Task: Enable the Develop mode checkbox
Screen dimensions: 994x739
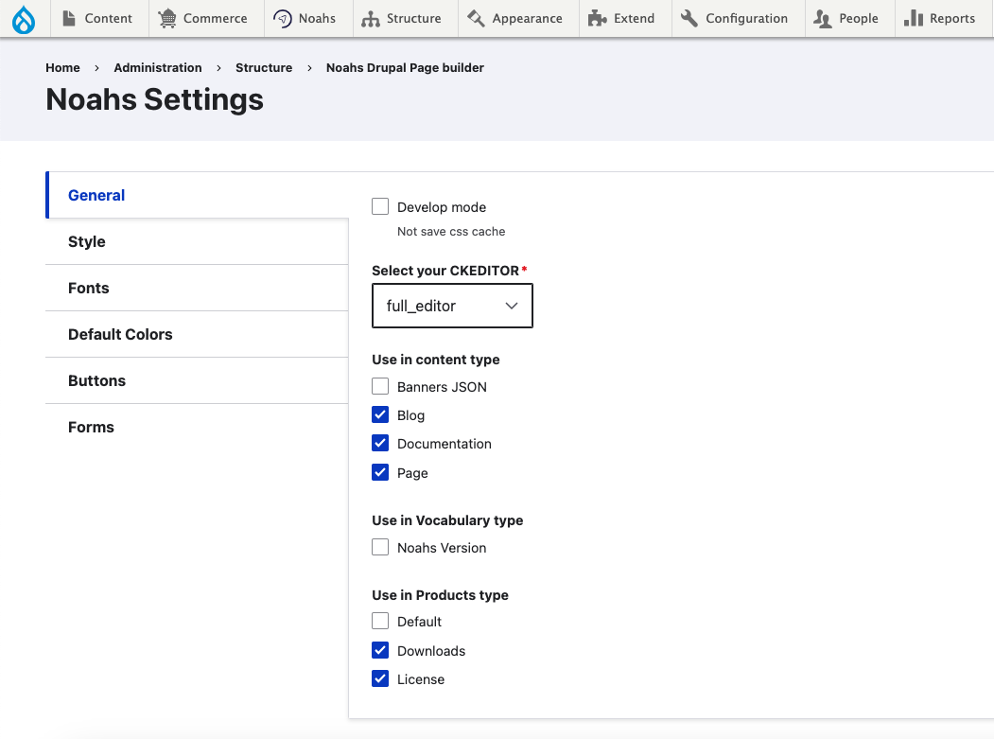Action: point(380,206)
